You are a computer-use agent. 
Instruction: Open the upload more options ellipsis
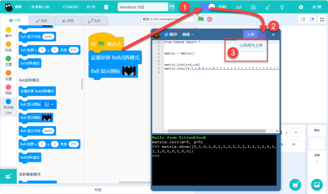(262, 34)
